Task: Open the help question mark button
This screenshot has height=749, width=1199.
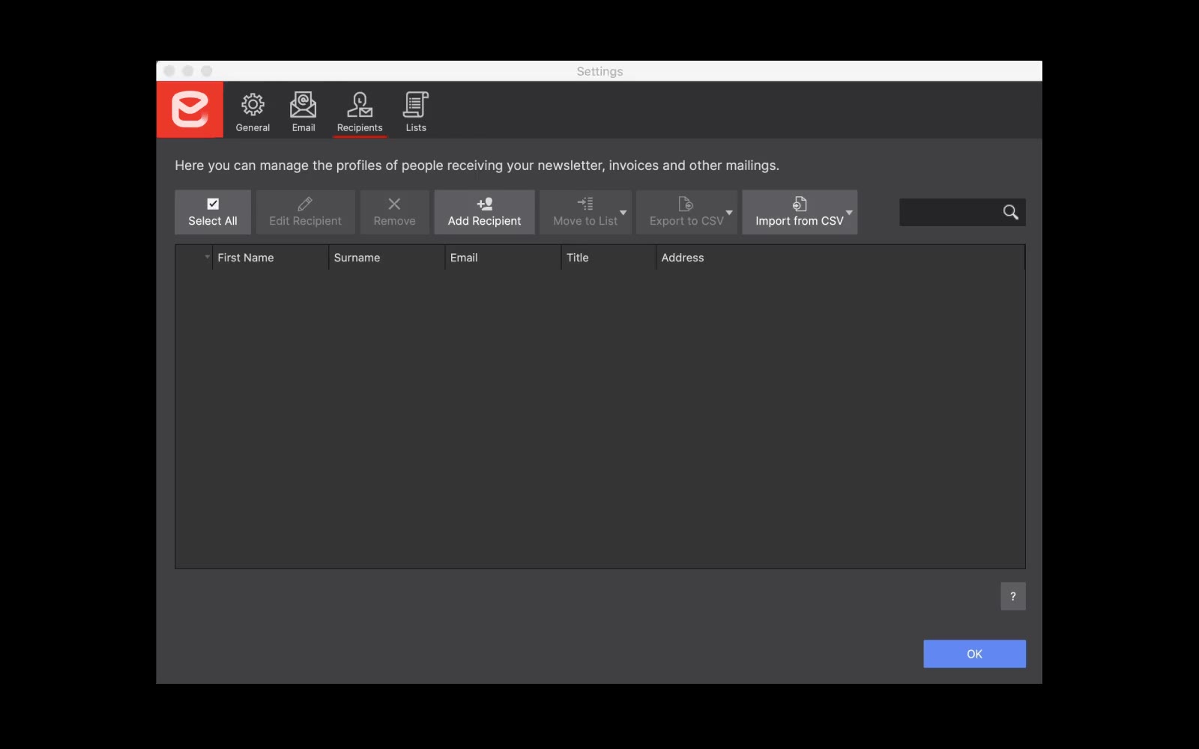Action: tap(1013, 596)
